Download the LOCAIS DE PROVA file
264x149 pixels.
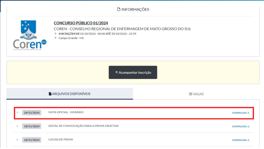241,140
